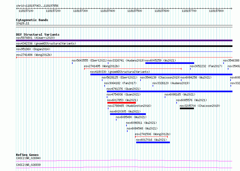The image size is (240, 171).
Task: Click the nsv6017016 (Wu2021) label
Action: coord(151,140)
